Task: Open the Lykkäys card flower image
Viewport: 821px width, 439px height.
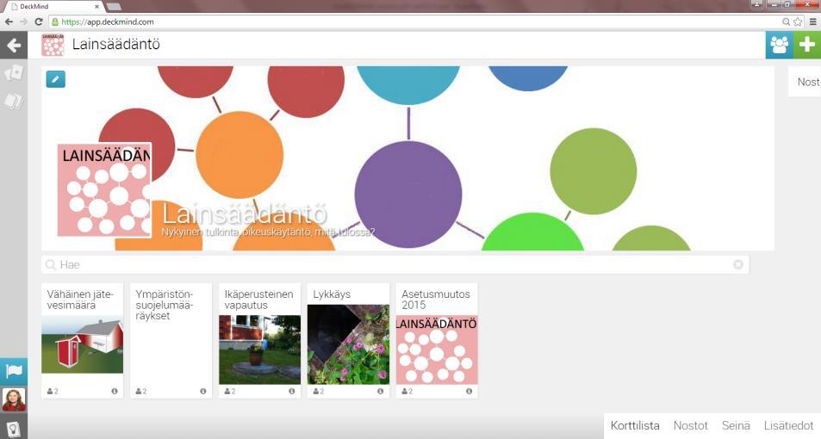Action: coord(348,344)
